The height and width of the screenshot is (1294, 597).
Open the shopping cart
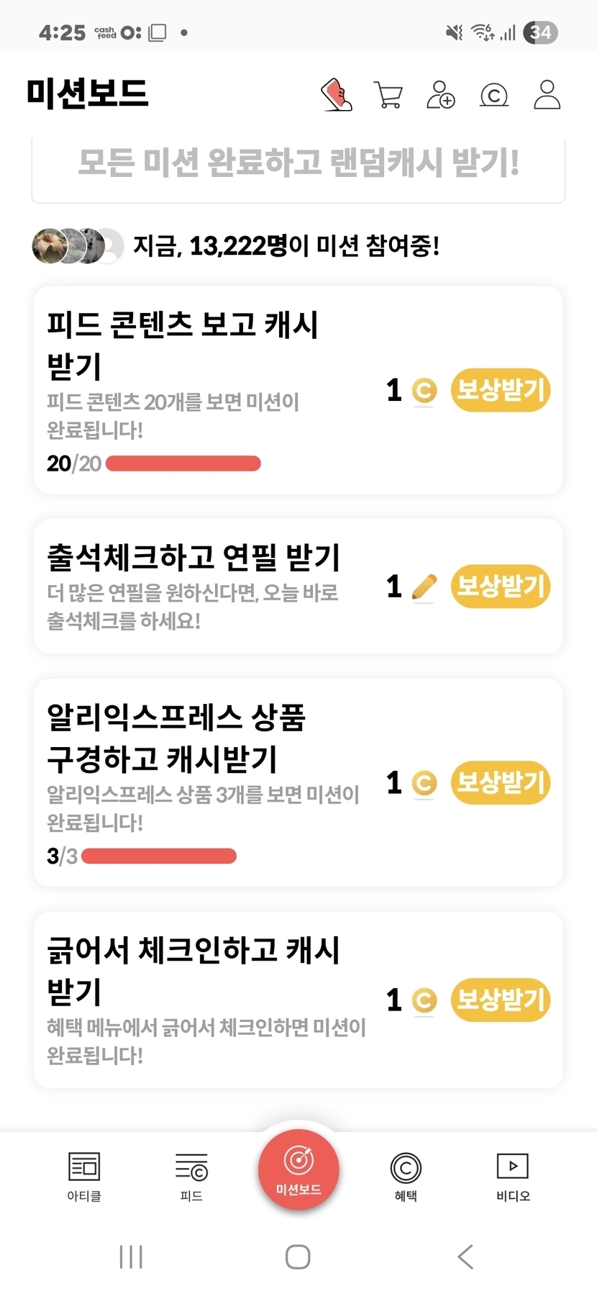click(388, 95)
